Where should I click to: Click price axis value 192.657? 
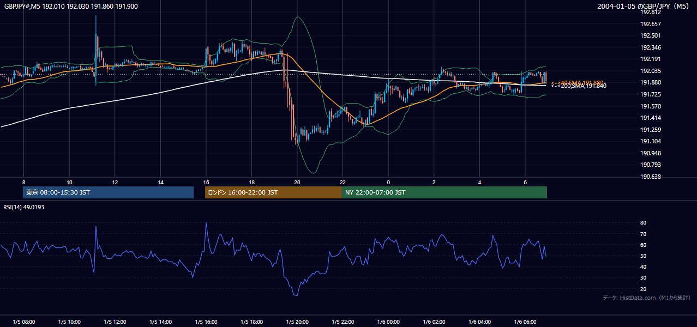651,24
